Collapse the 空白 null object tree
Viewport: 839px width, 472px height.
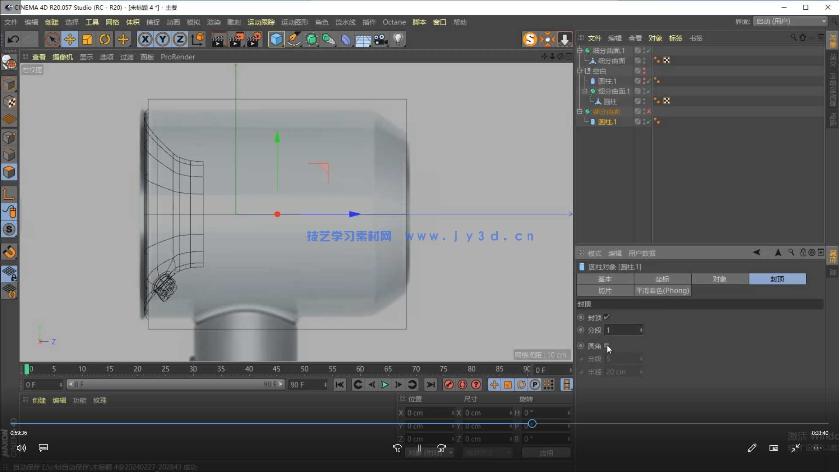(580, 71)
